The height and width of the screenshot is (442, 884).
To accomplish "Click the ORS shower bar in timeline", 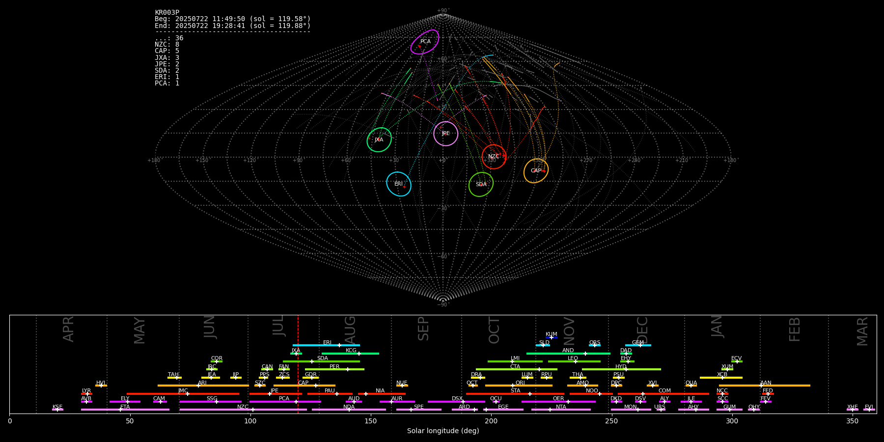I will tap(595, 345).
